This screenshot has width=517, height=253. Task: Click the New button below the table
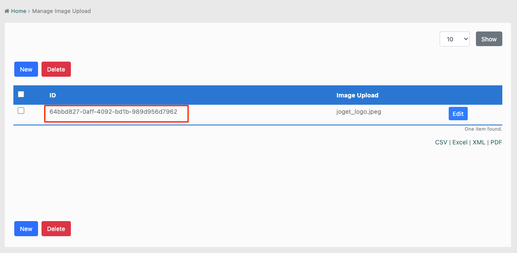[26, 229]
